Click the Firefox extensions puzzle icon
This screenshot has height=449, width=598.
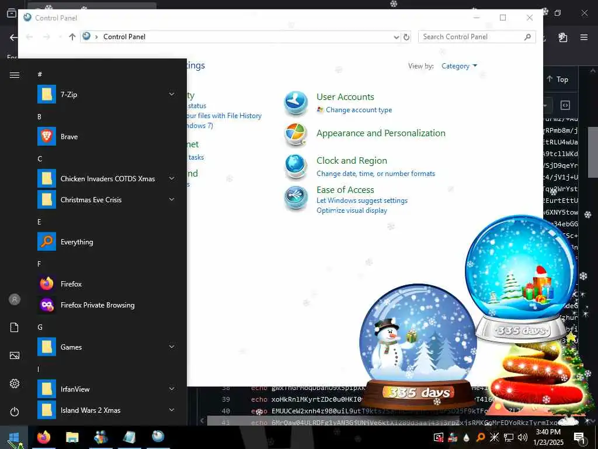[563, 37]
